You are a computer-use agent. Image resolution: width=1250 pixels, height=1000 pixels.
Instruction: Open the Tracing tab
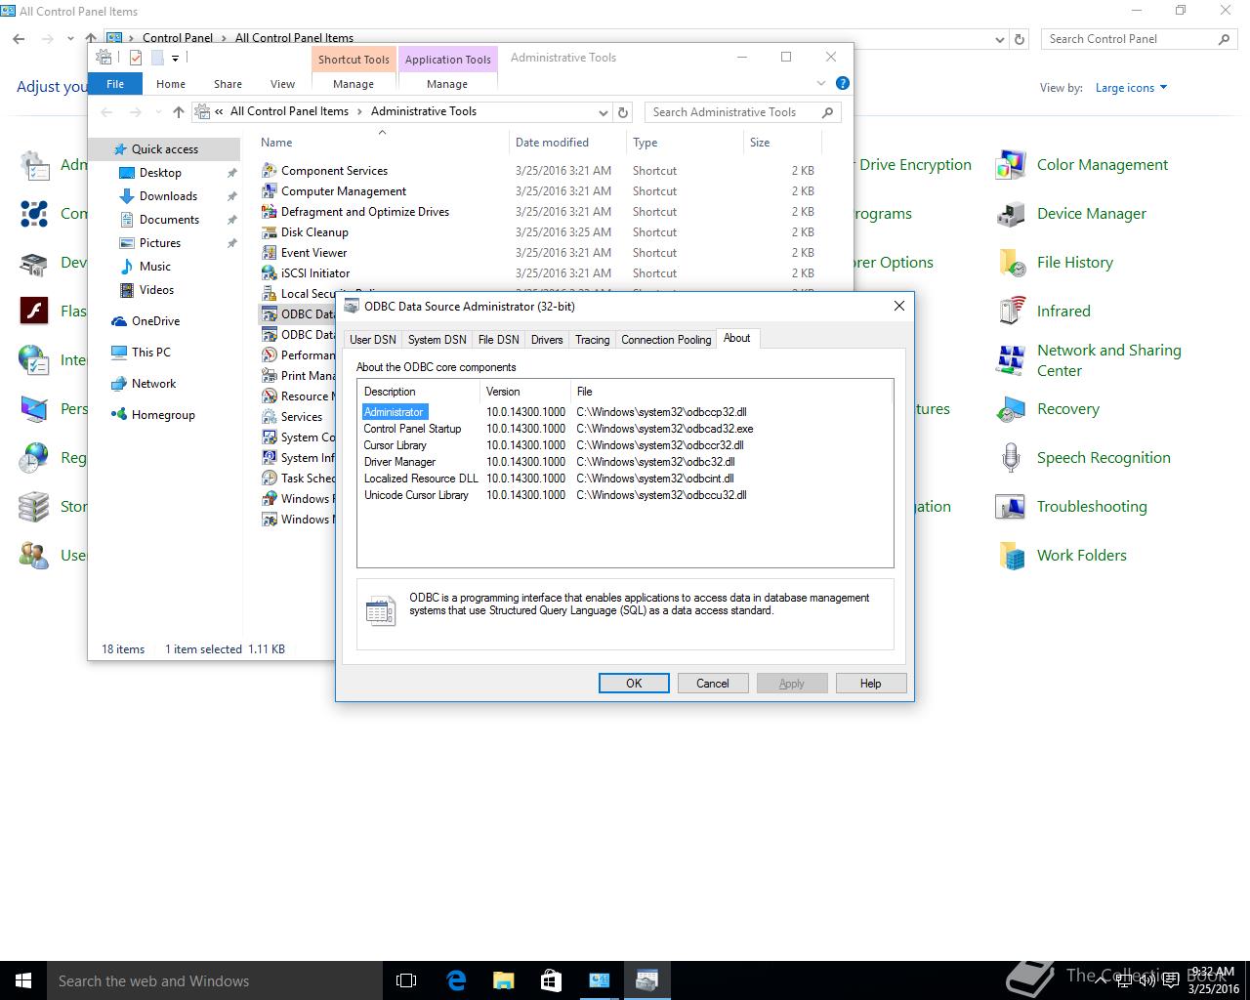[x=592, y=340]
